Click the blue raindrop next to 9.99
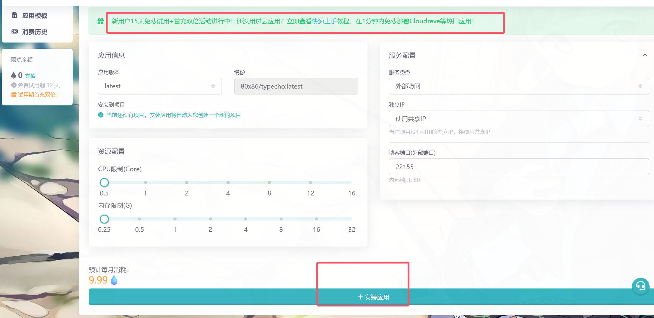Screen dimensions: 654x318 (x=114, y=280)
